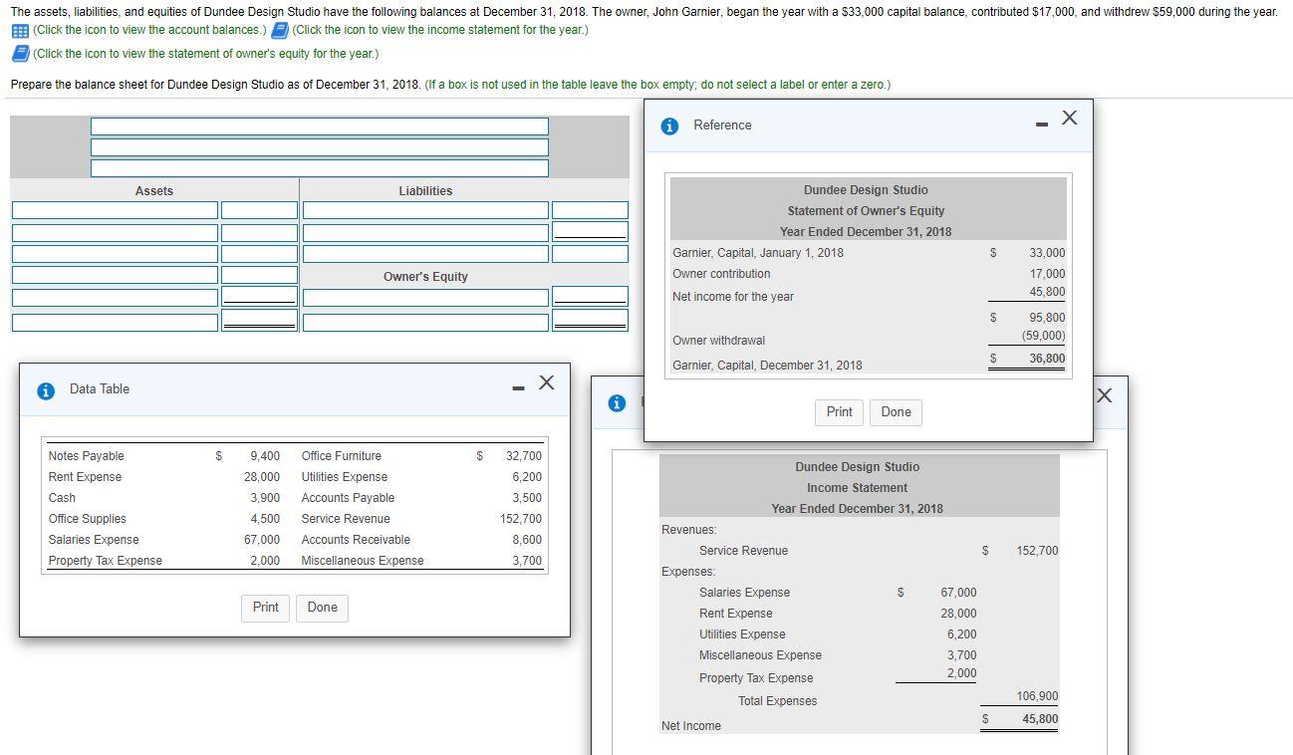Select the first asset amount field under Assets
1293x755 pixels.
[259, 210]
